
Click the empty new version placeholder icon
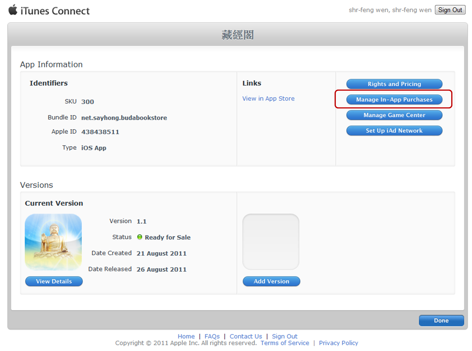[x=271, y=242]
